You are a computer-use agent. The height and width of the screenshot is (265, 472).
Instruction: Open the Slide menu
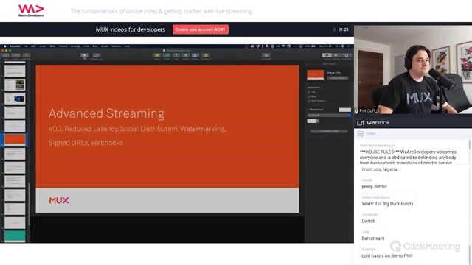(52, 46)
